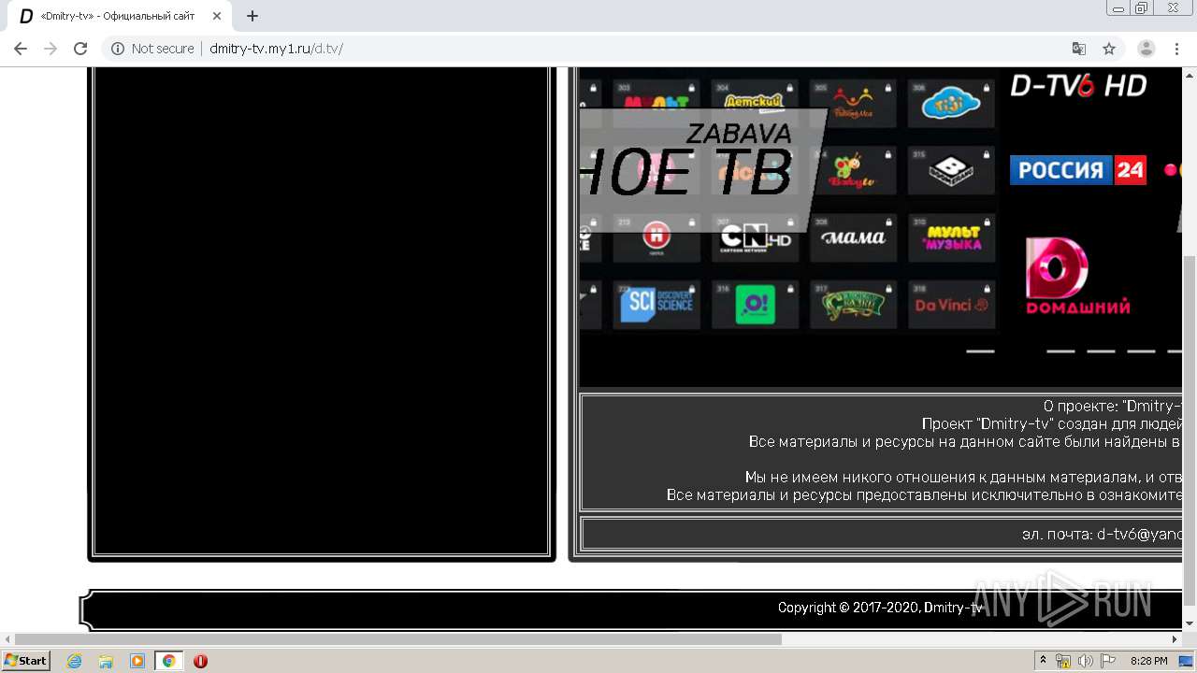This screenshot has height=673, width=1197.
Task: Open the Chrome profile avatar menu
Action: tap(1147, 49)
